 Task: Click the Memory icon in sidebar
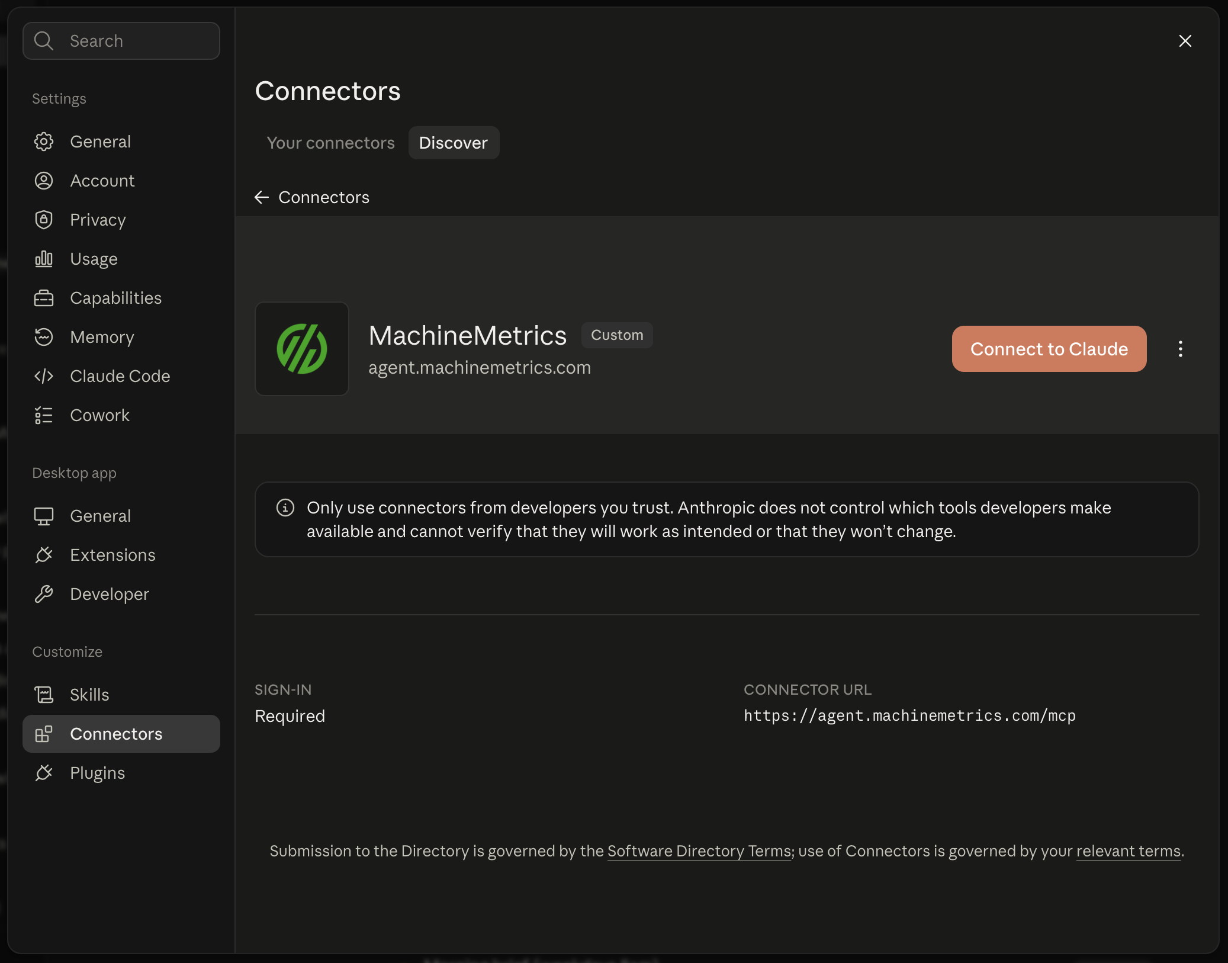tap(44, 337)
